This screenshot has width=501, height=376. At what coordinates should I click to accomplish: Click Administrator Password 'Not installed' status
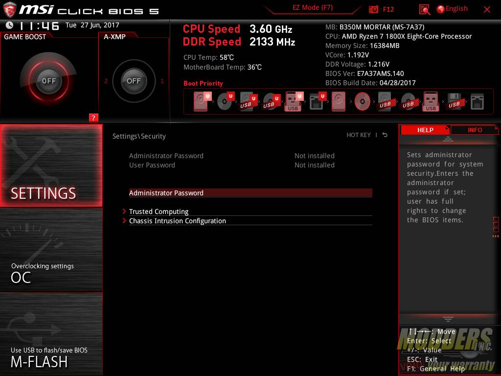[315, 156]
